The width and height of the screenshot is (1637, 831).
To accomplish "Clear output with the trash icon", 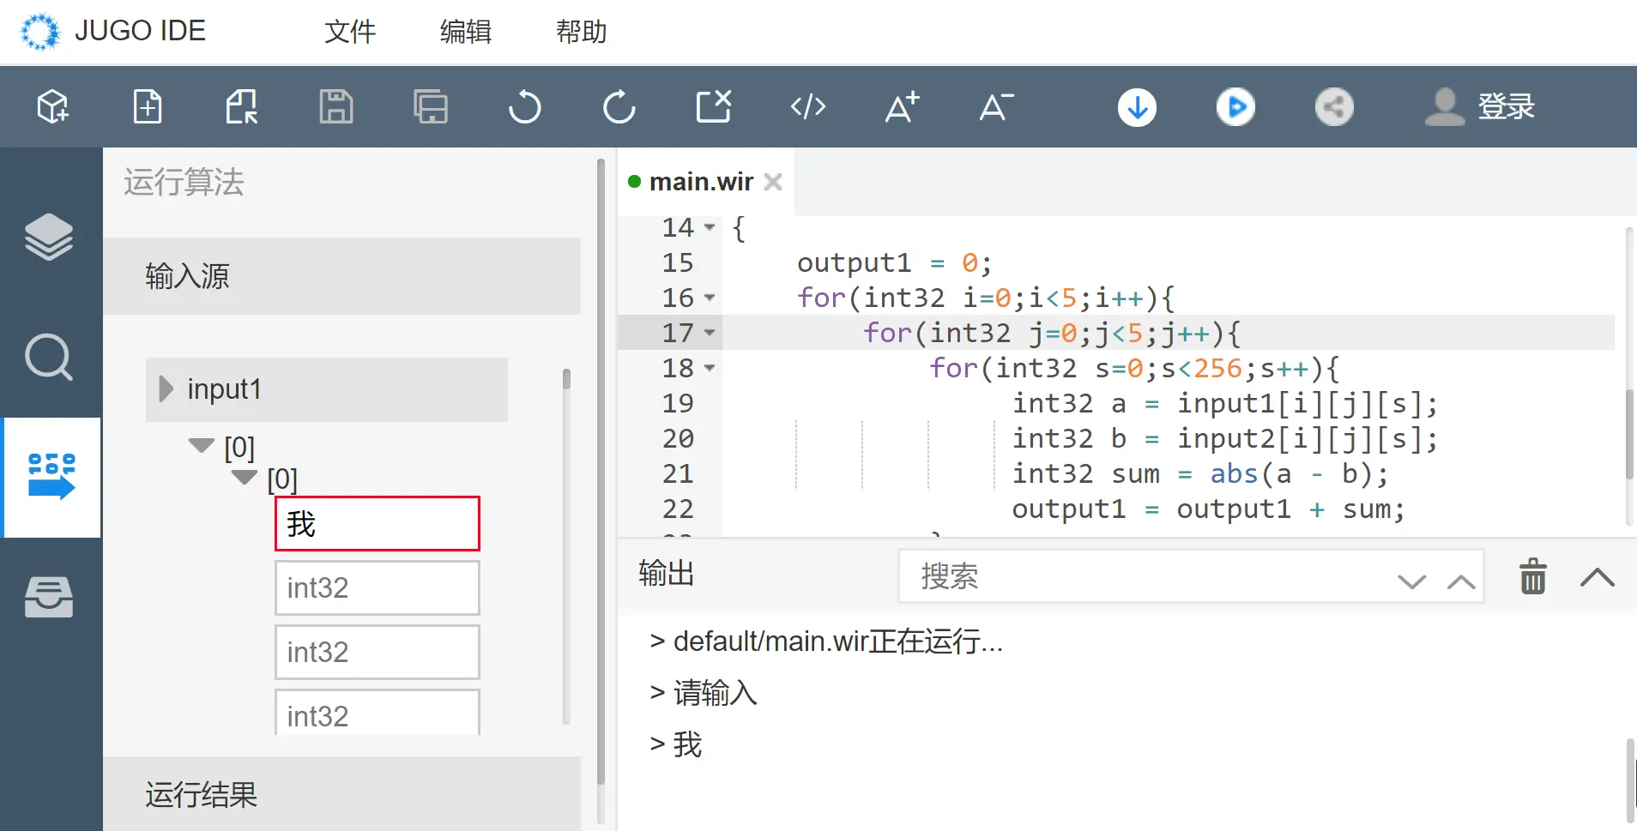I will (1533, 576).
